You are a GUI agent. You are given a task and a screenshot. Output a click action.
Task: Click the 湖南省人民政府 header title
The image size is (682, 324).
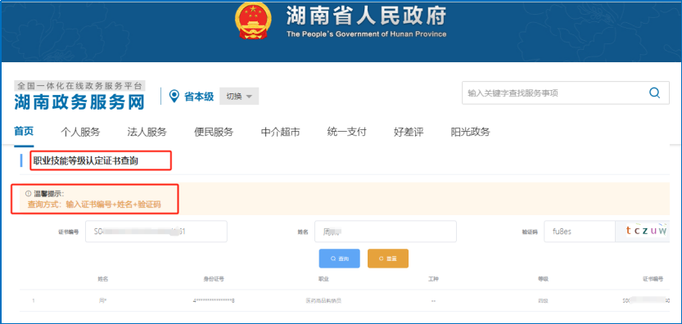tap(366, 16)
